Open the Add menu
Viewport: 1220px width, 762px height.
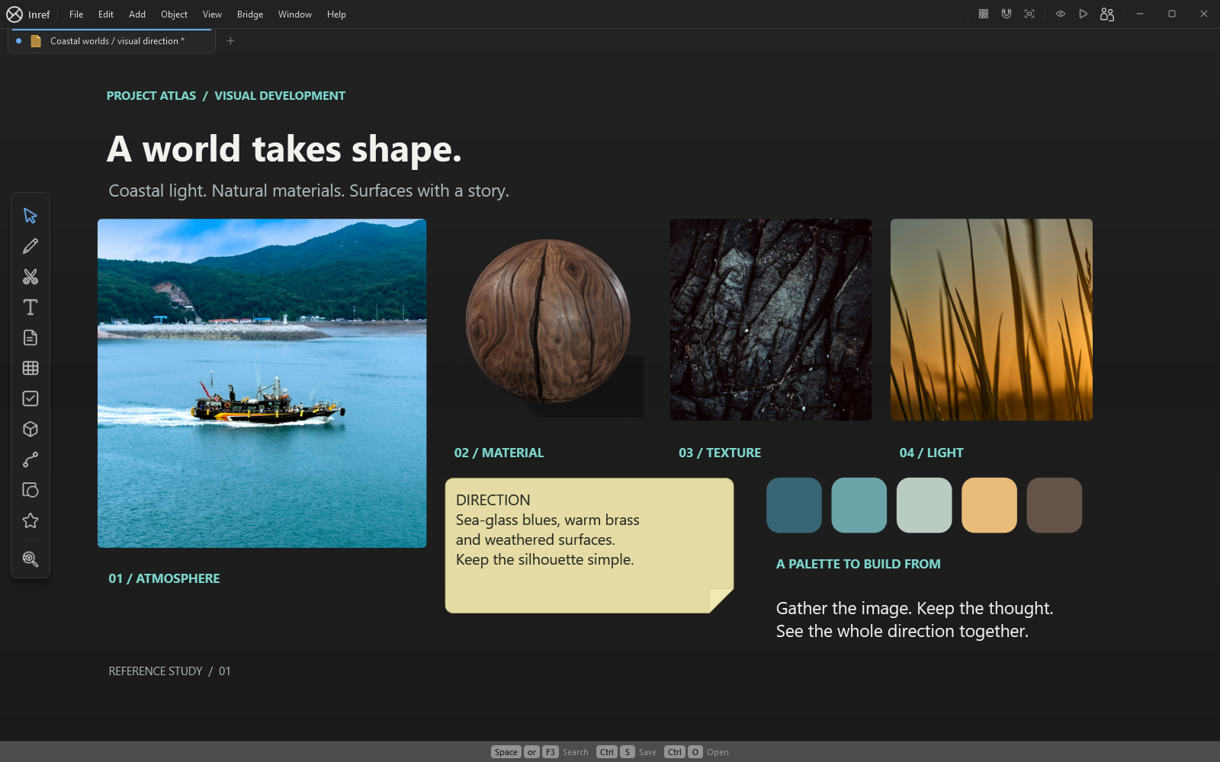click(x=137, y=14)
